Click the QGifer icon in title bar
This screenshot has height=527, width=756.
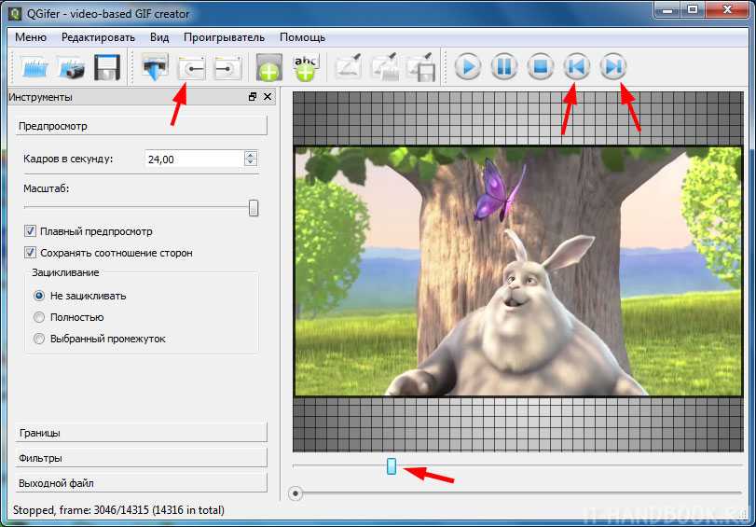16,14
